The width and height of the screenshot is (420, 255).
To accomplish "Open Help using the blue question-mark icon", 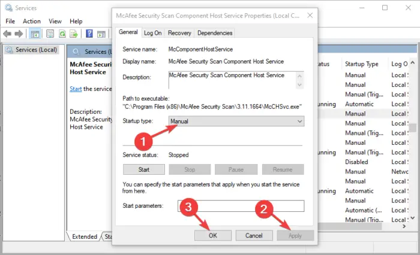I will [89, 34].
